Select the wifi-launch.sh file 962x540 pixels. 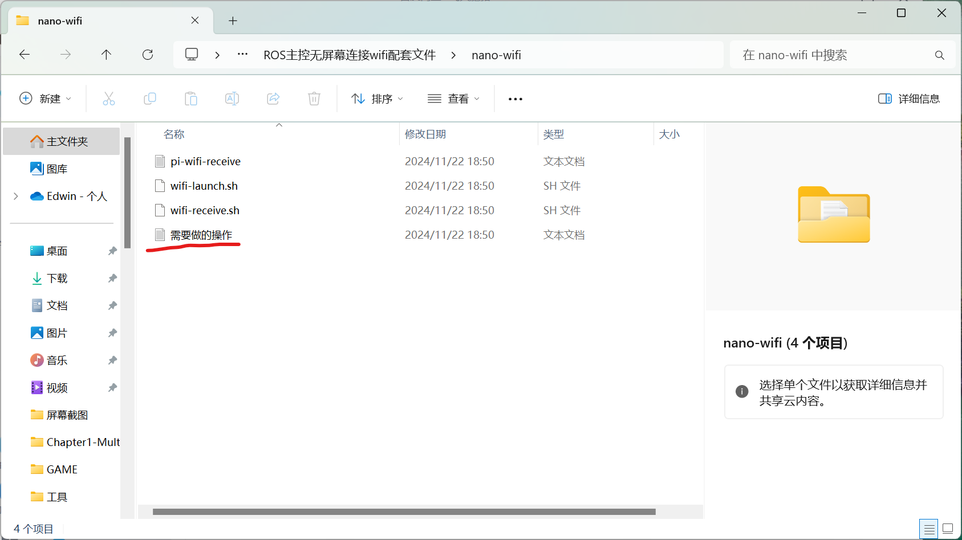click(x=204, y=186)
